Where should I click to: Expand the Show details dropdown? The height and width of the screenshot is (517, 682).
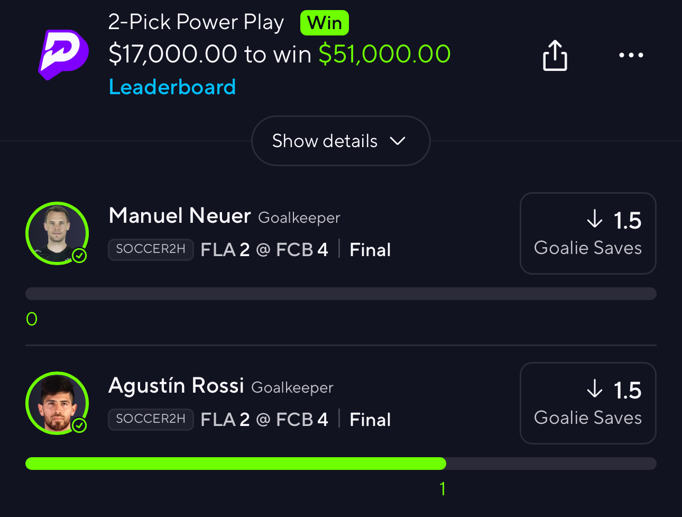click(x=340, y=141)
